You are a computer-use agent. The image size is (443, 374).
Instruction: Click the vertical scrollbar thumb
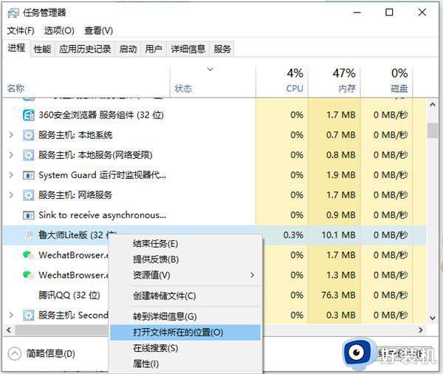tap(433, 130)
